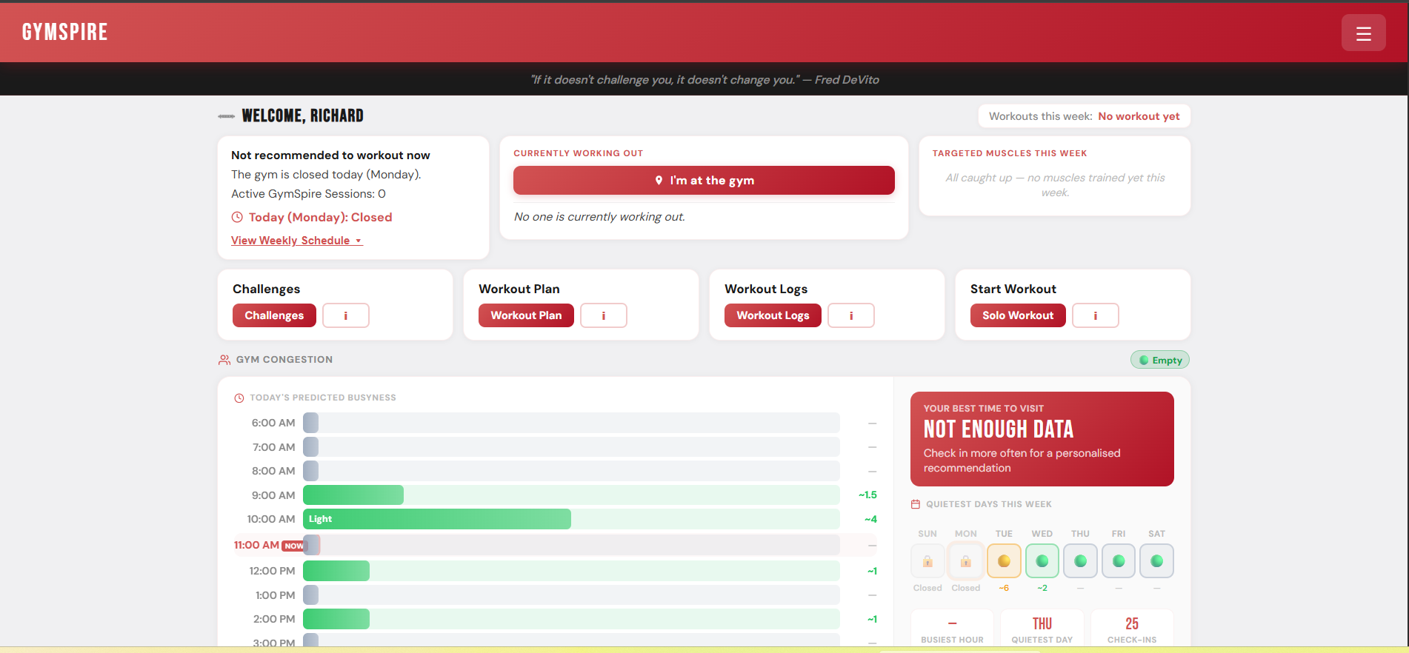
Task: Click the ~1.5 value for 9:00 AM
Action: [x=867, y=495]
